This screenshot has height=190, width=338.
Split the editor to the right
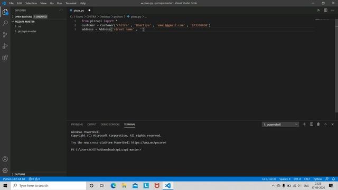(x=325, y=11)
